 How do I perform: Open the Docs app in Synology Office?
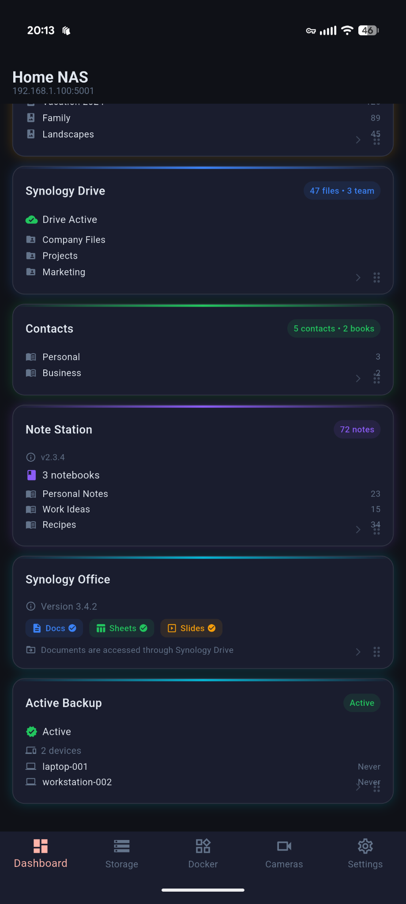(54, 628)
